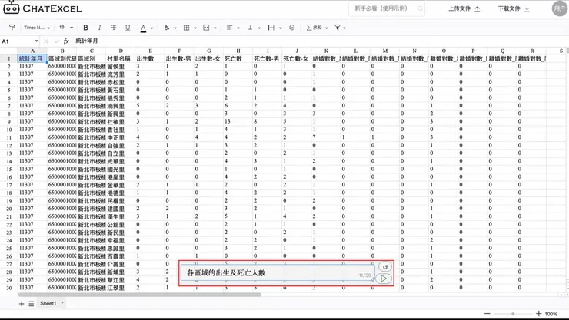The image size is (569, 320).
Task: Click the filter funnel icon
Action: pos(338,28)
